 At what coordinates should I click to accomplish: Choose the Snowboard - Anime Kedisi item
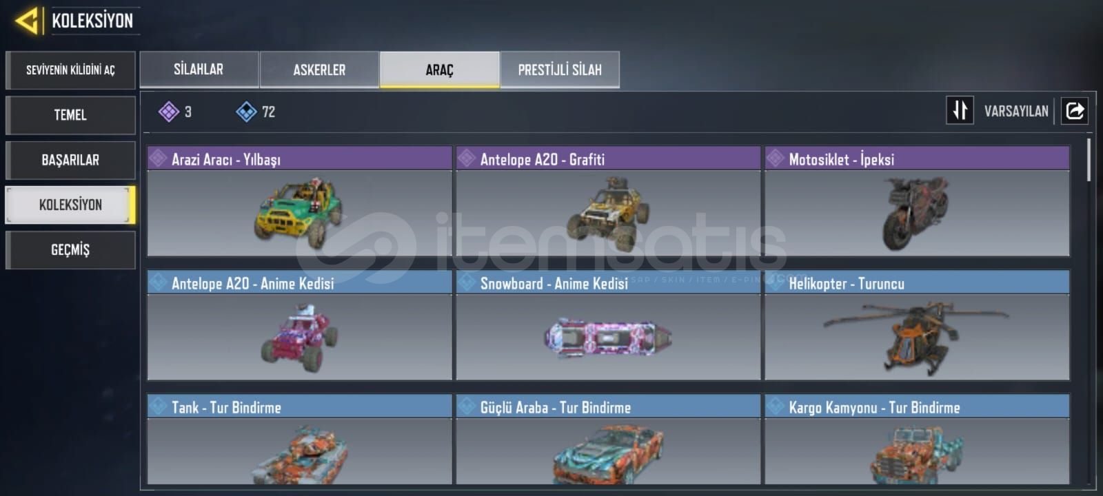[x=608, y=325]
